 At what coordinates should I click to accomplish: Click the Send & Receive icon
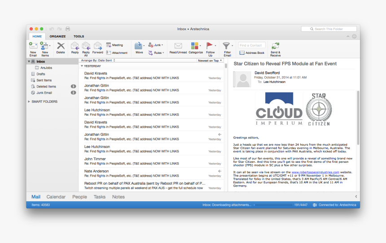pyautogui.click(x=275, y=46)
